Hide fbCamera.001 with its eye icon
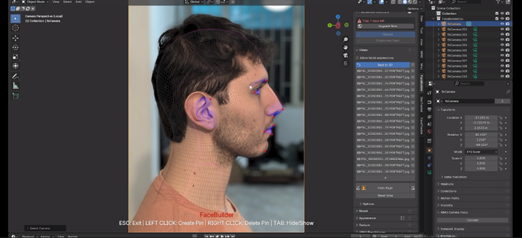522x238 pixels. pyautogui.click(x=502, y=29)
